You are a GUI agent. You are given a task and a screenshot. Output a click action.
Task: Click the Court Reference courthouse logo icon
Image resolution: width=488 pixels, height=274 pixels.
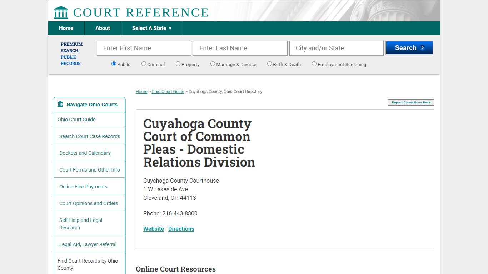[61, 12]
